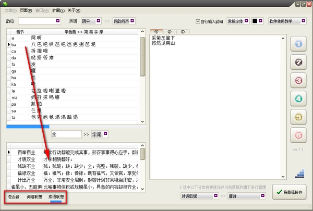This screenshot has height=211, width=313.
Task: Open the 扩展(S) menu
Action: tap(58, 10)
